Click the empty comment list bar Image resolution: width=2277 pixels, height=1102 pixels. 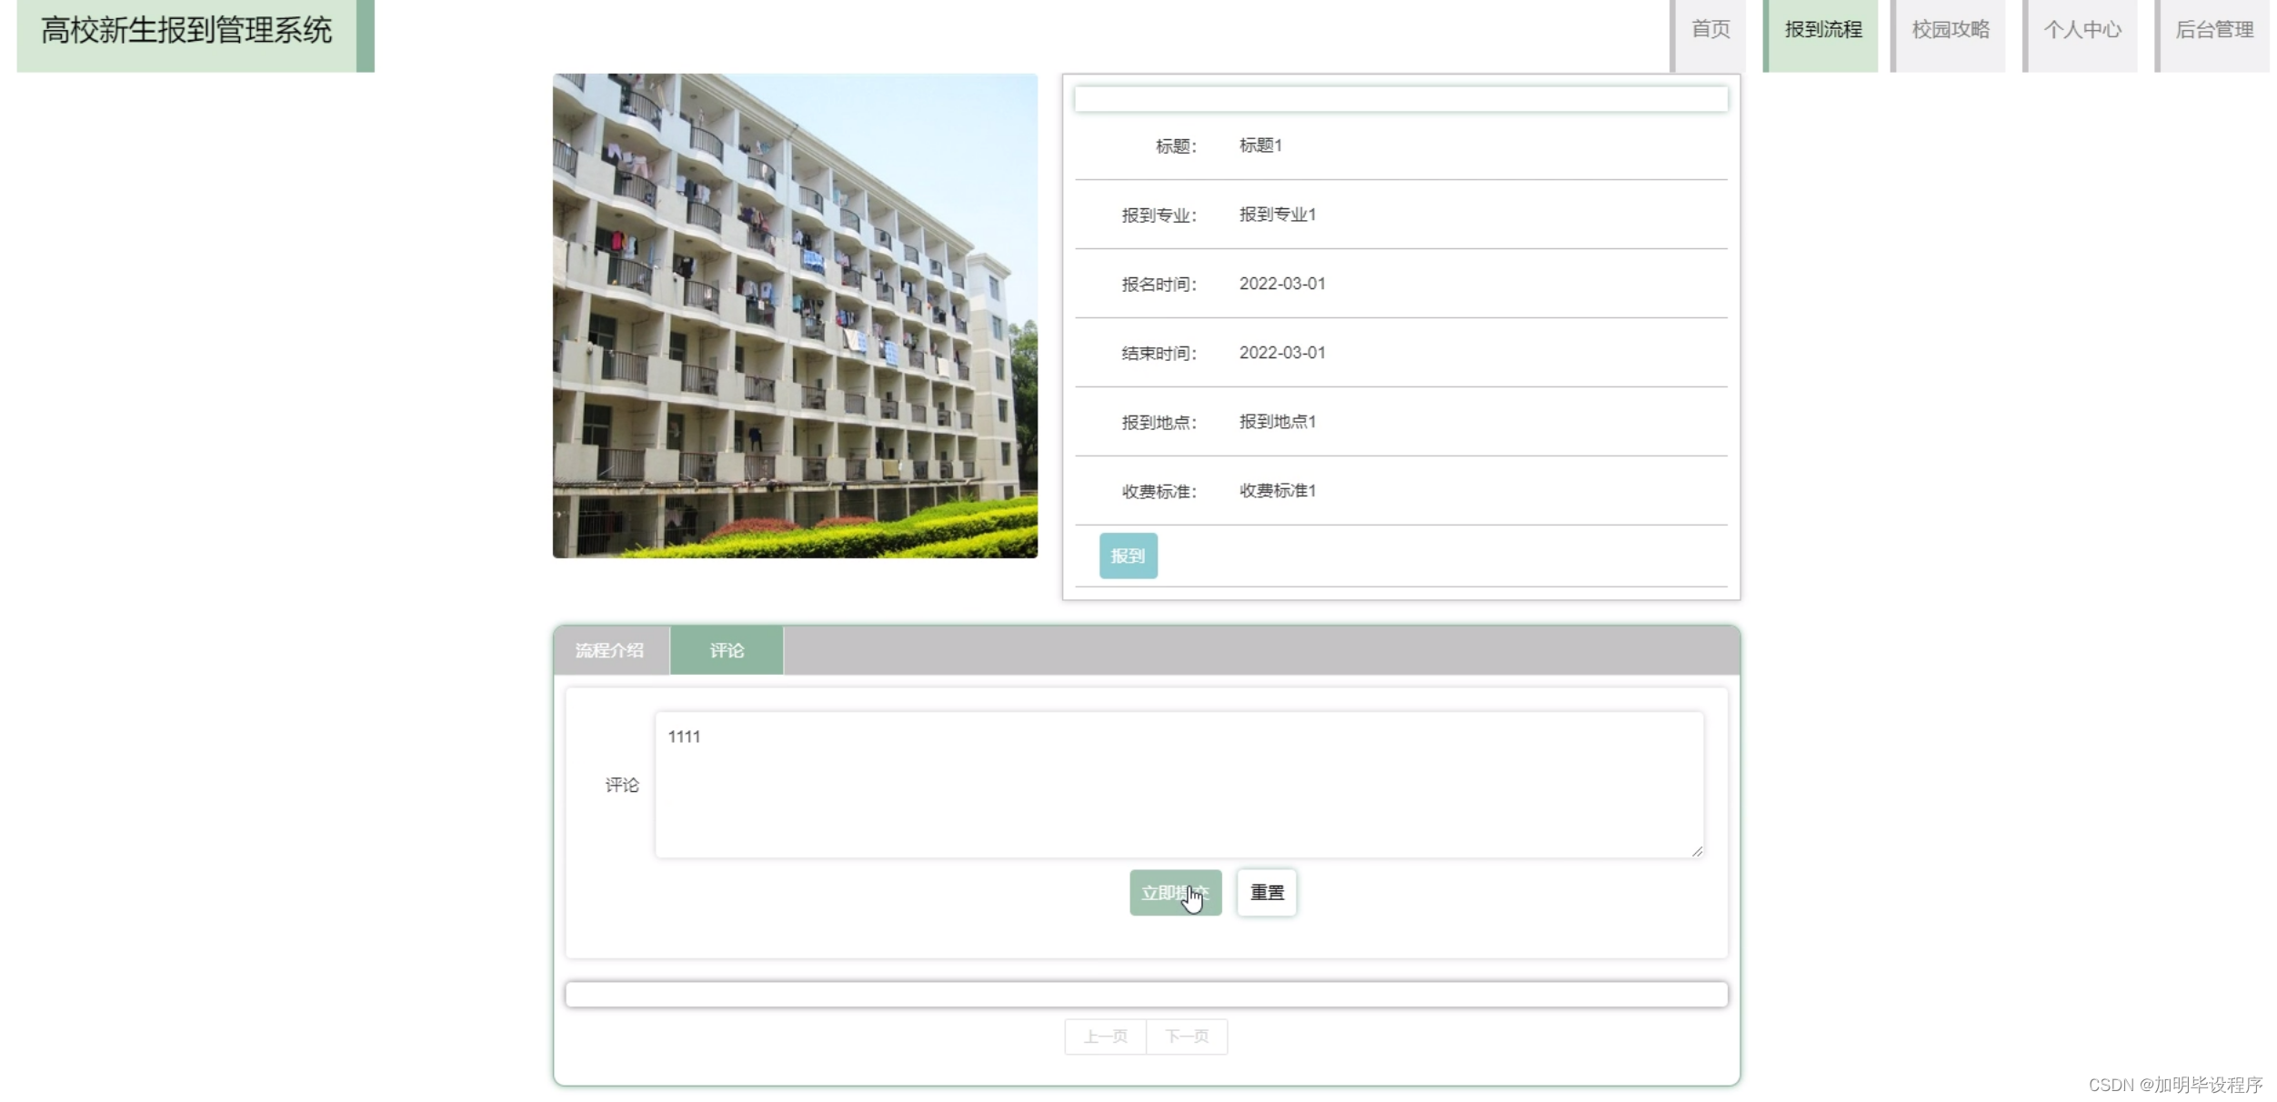pyautogui.click(x=1146, y=995)
